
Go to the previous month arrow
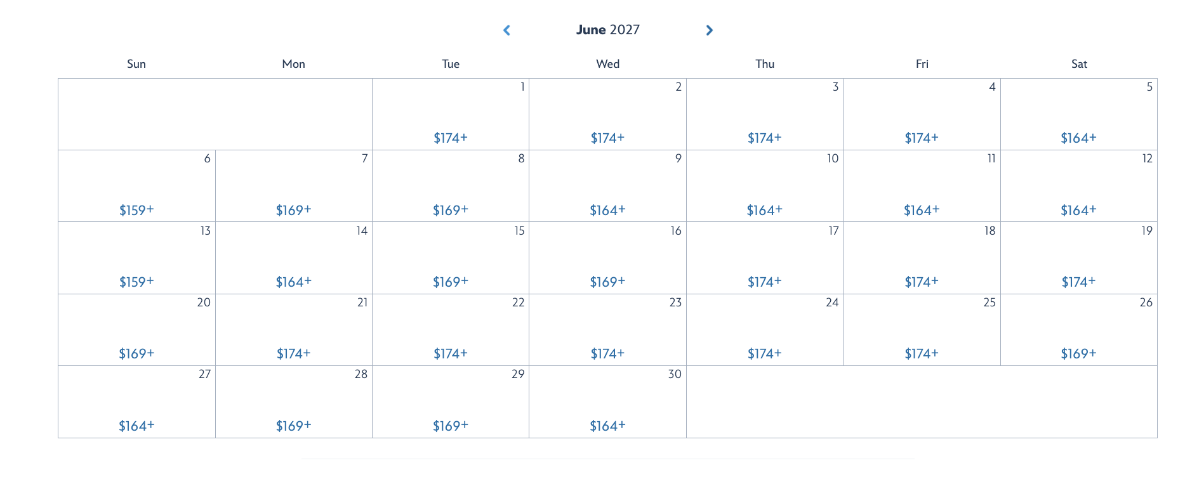tap(506, 30)
